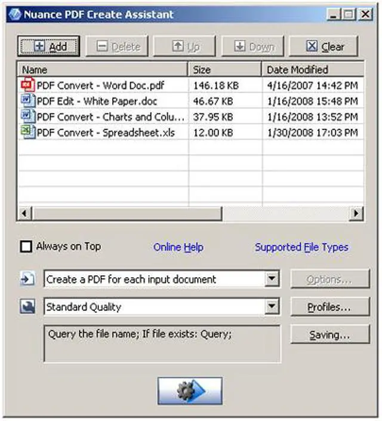The image size is (382, 421).
Task: Select PDF Convert - Spreadsheet.xls file
Action: [x=106, y=133]
